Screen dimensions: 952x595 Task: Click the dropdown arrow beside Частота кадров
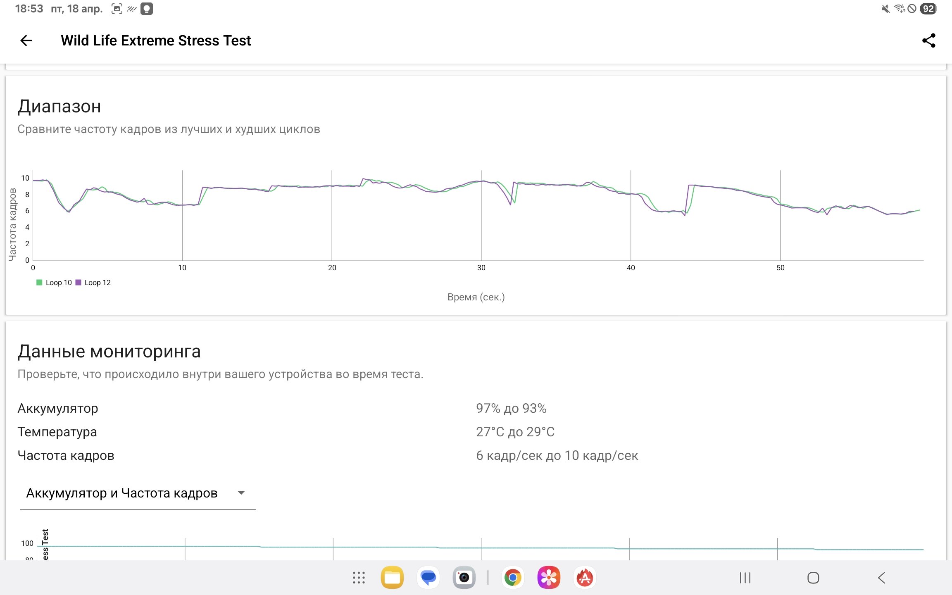click(242, 493)
